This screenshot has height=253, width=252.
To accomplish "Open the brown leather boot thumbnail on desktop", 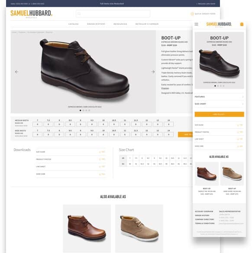I will 87,228.
